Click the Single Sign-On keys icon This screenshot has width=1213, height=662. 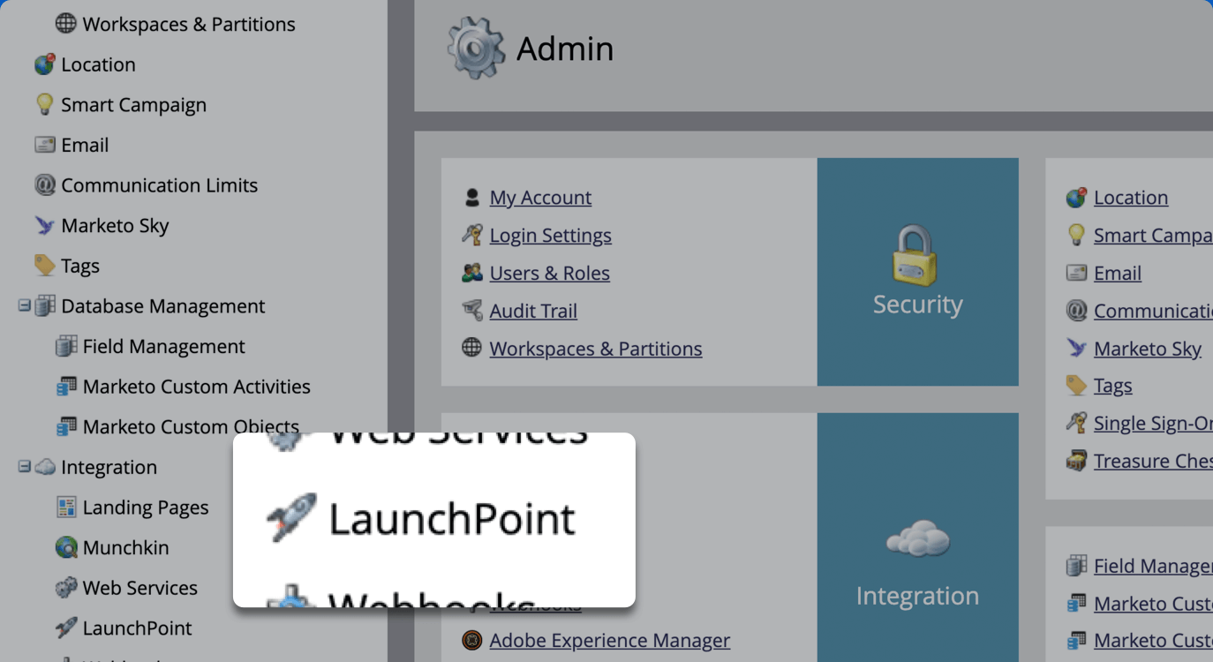click(x=1076, y=424)
